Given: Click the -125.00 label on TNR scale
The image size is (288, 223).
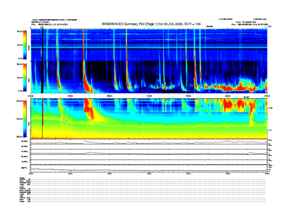Looking at the screenshot, I should [19, 101].
